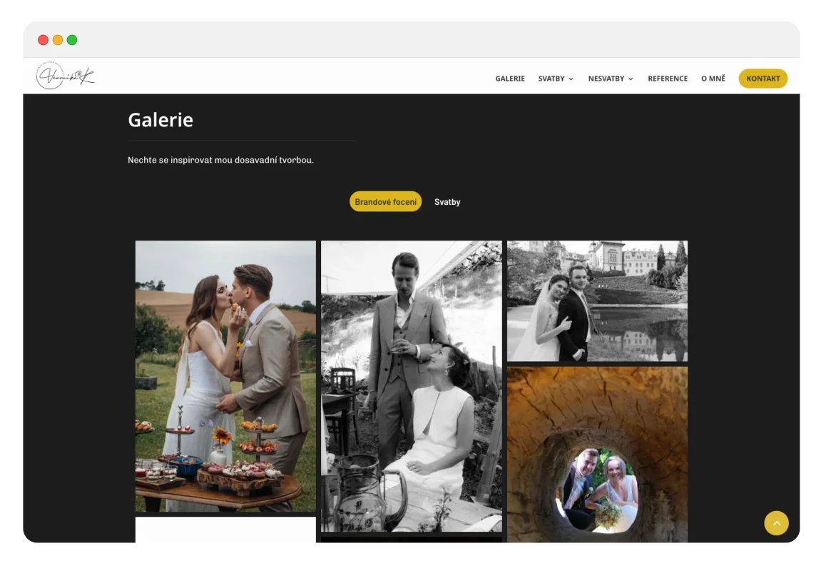Open the Galerie menu item
The height and width of the screenshot is (571, 826).
[x=509, y=79]
